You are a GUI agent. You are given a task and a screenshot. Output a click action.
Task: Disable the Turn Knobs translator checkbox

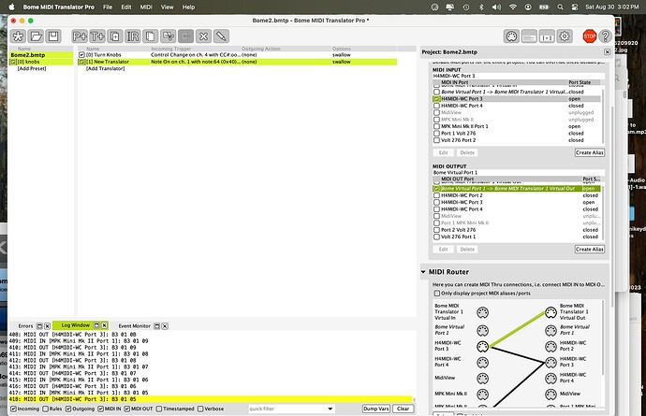[x=81, y=55]
